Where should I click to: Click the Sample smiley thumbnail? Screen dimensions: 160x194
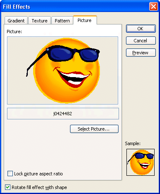pos(141,162)
